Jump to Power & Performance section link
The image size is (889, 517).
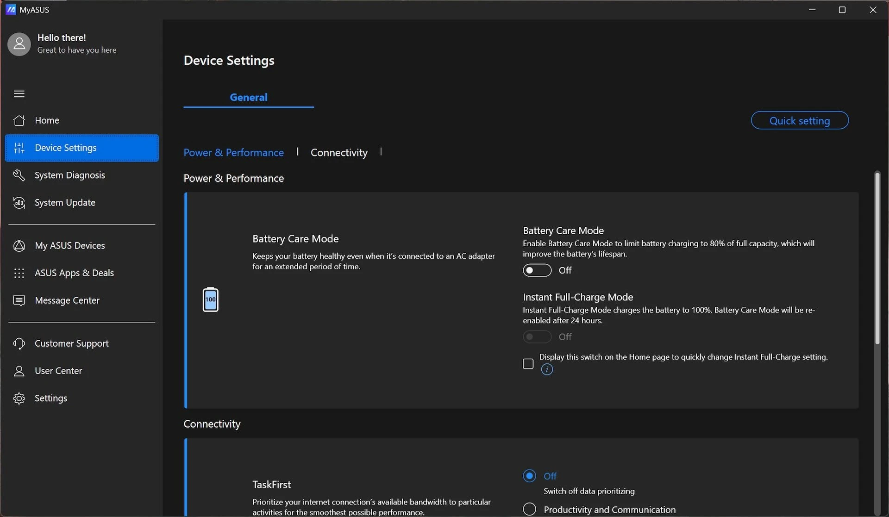pos(233,152)
